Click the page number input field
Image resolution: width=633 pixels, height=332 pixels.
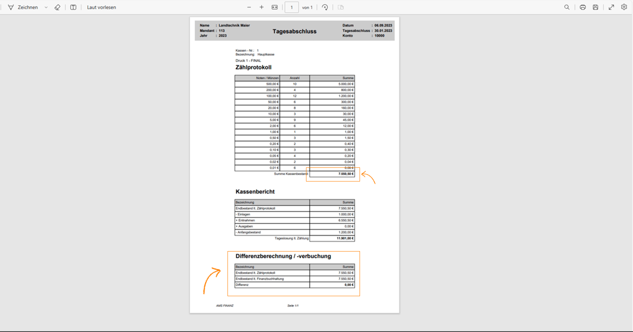[x=292, y=7]
